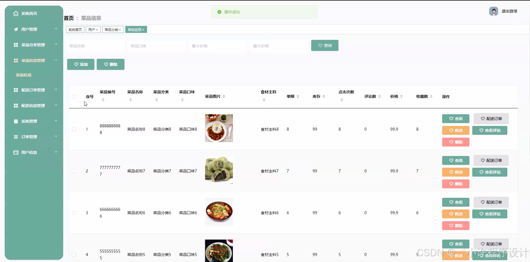
Task: Close the 用户 tab with its x
Action: tap(97, 30)
